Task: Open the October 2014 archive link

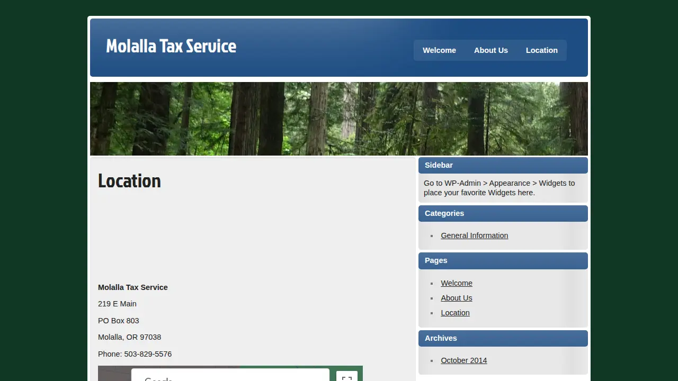Action: pos(464,360)
